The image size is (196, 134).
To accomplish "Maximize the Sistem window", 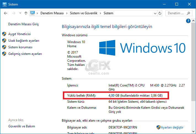I will [177, 4].
